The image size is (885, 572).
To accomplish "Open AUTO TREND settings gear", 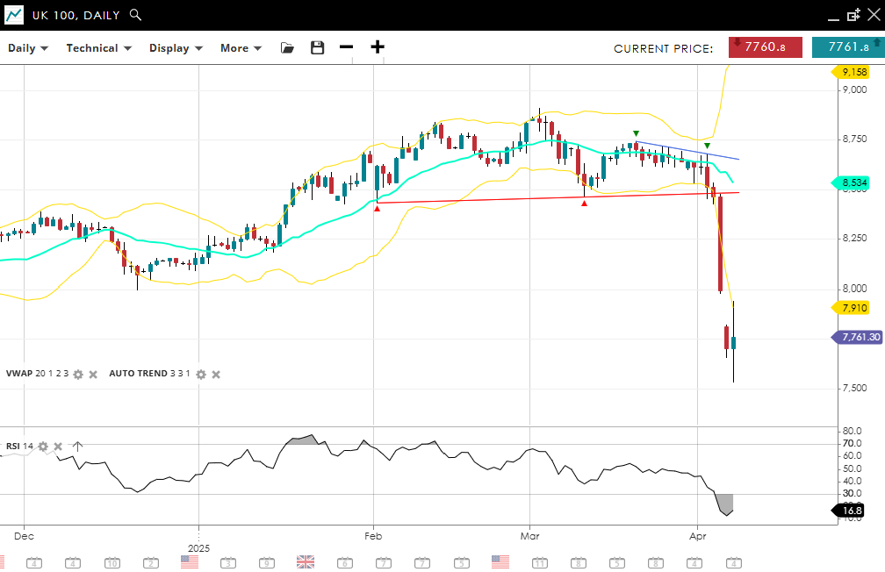I will (x=201, y=374).
